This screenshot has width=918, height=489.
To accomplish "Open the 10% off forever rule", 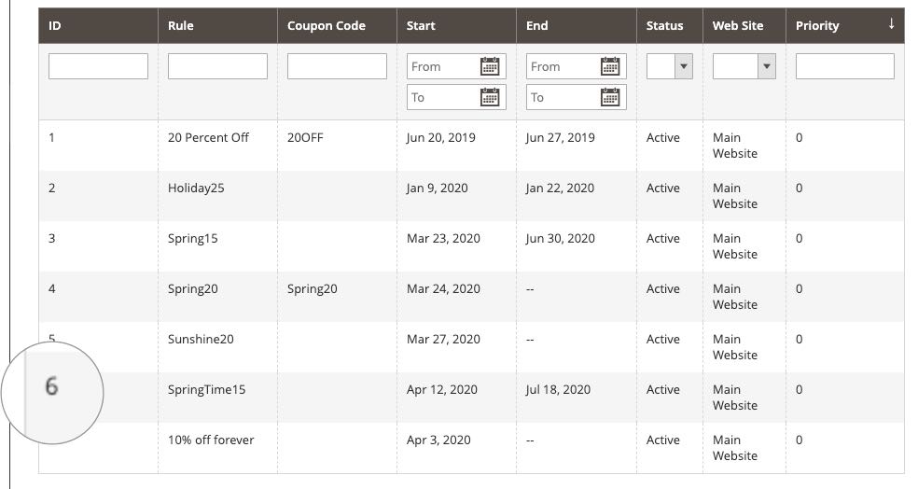I will click(x=211, y=440).
